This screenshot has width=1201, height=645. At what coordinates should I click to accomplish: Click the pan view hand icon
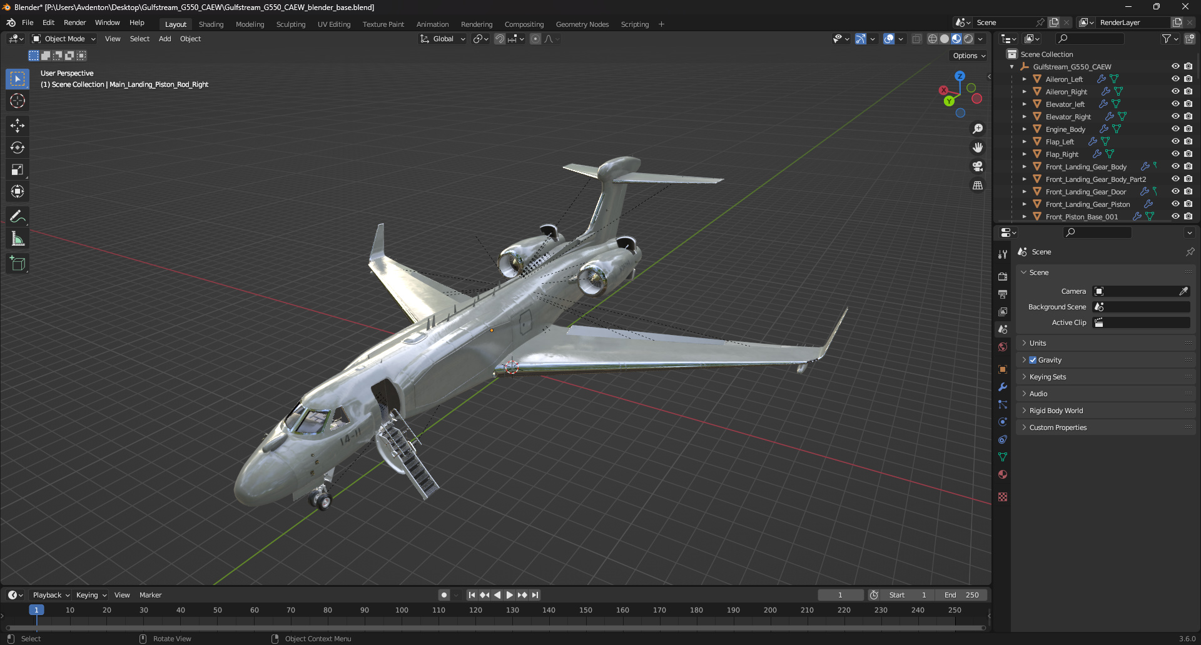click(x=977, y=147)
